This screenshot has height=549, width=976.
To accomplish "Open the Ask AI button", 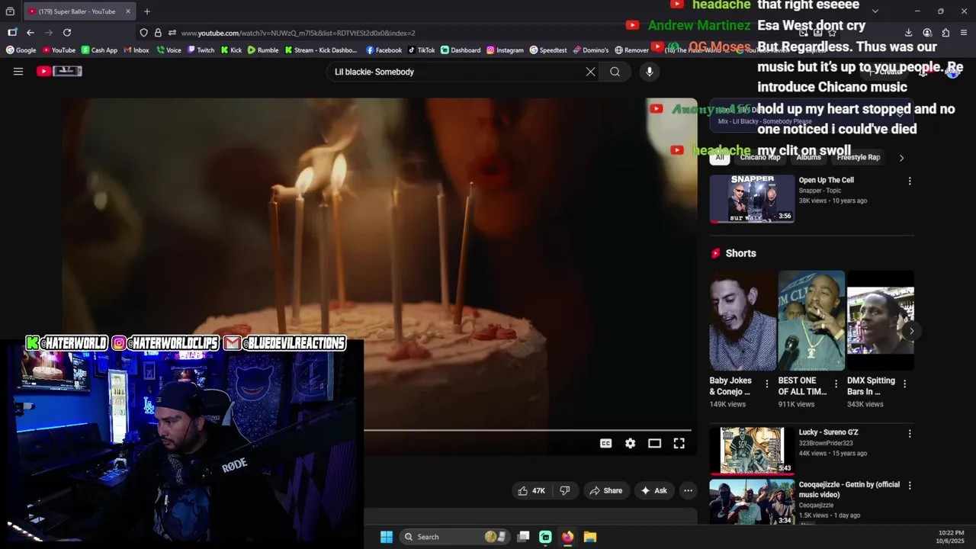I will 653,490.
